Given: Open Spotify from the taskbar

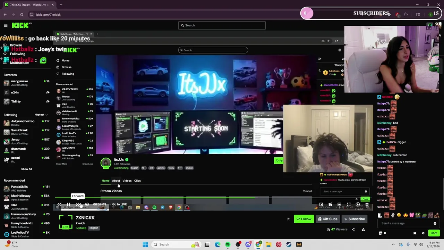Looking at the screenshot, I should 228,244.
